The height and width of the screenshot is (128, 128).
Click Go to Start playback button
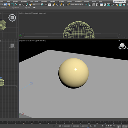coord(103,126)
